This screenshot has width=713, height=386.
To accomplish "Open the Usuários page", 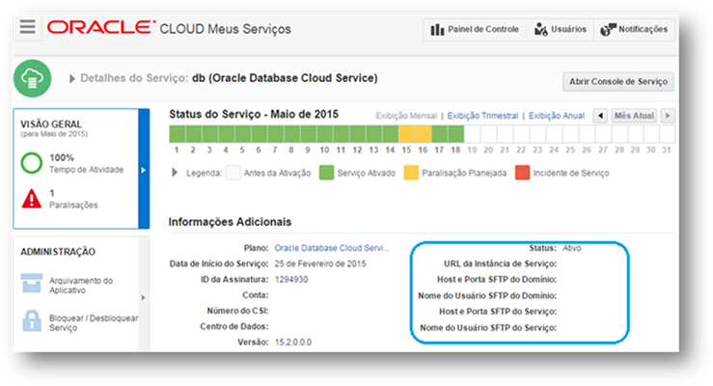I will point(561,30).
